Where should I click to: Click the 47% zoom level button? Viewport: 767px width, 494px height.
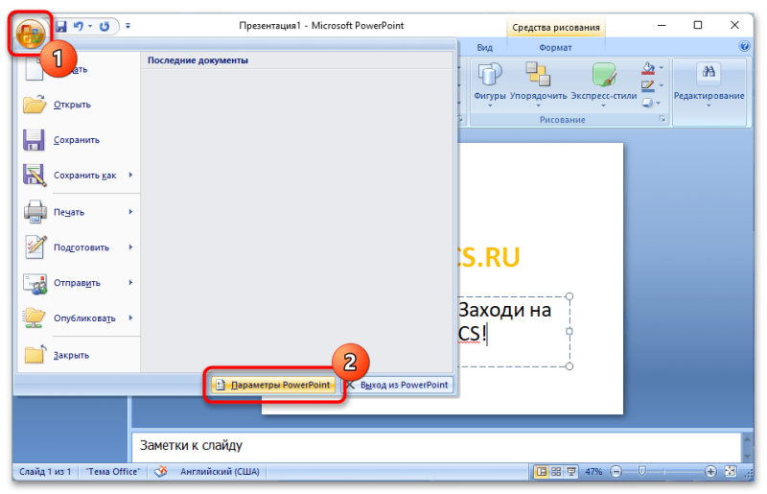pos(593,472)
